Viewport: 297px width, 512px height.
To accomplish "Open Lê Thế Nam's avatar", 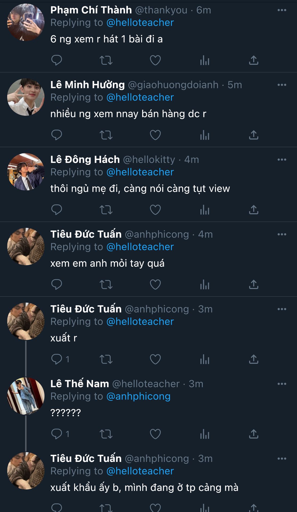I will (x=26, y=396).
